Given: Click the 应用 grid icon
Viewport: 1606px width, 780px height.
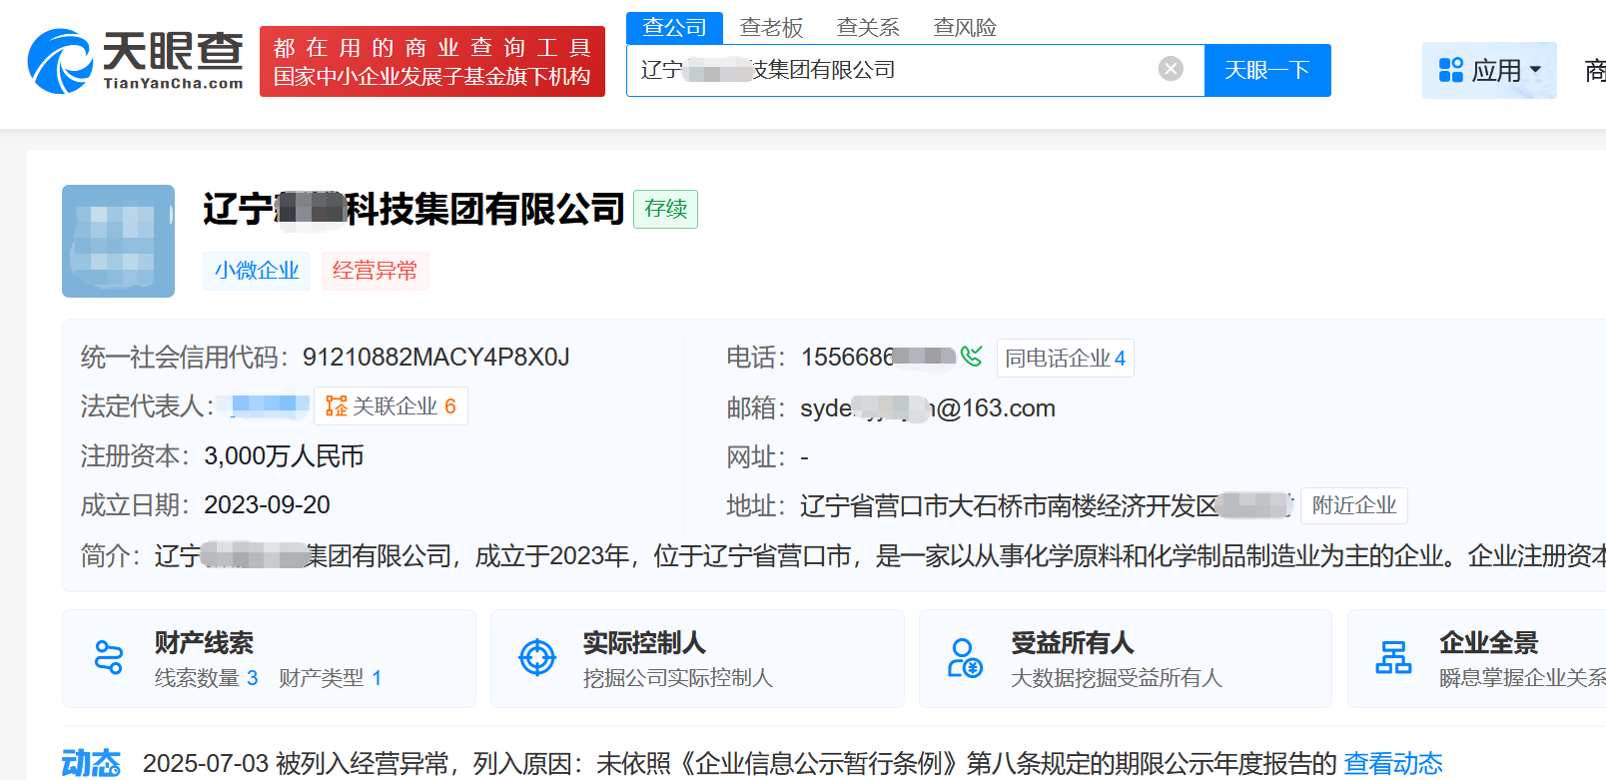Looking at the screenshot, I should [x=1450, y=70].
